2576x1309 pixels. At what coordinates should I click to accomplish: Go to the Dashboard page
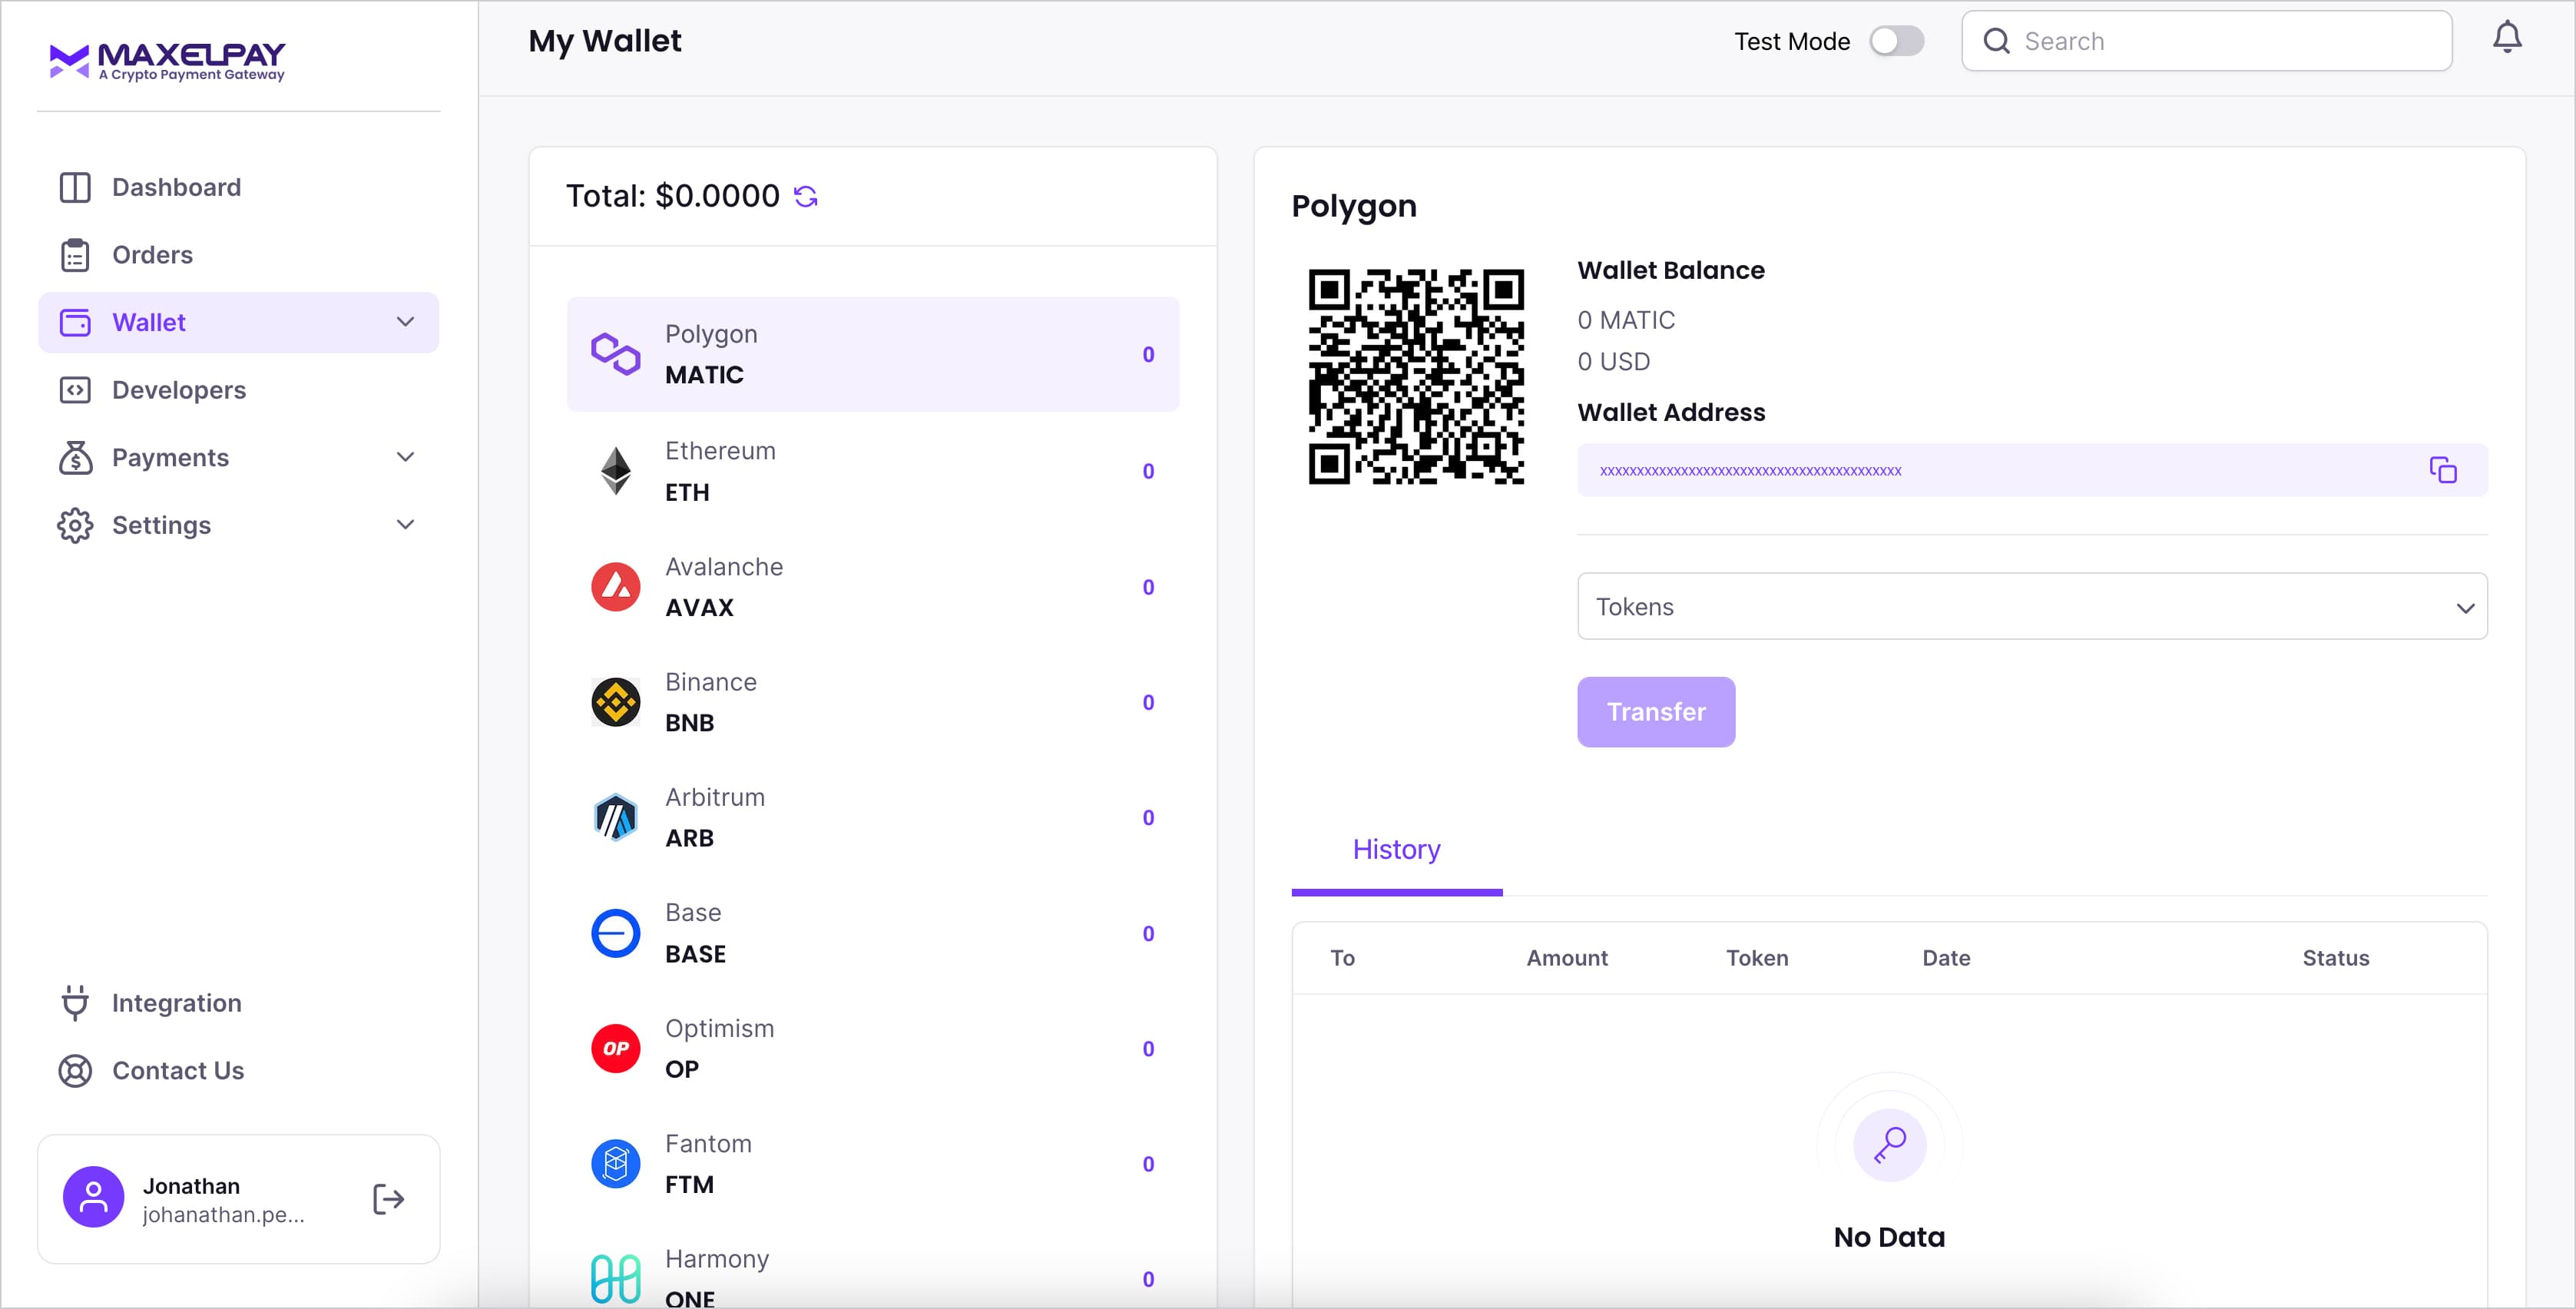[x=176, y=187]
